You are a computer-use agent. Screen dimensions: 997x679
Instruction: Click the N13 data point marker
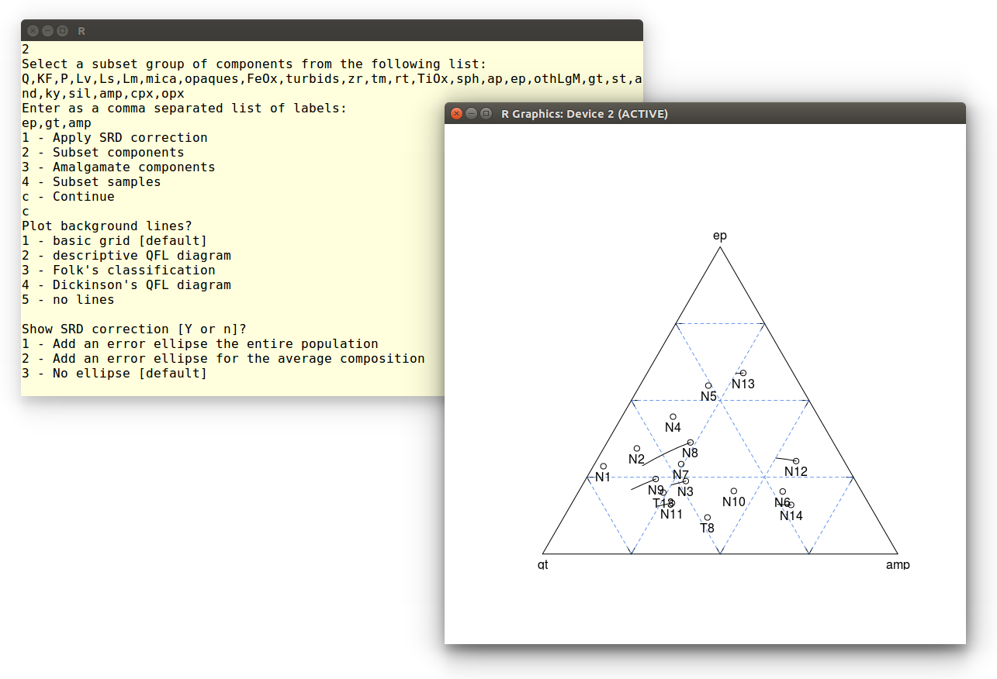(x=743, y=374)
